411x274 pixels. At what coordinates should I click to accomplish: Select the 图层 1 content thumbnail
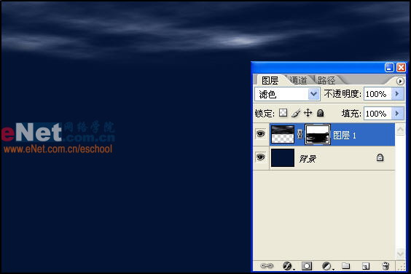pyautogui.click(x=283, y=134)
